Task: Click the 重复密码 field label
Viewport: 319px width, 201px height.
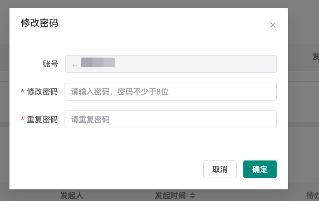Action: (x=42, y=119)
